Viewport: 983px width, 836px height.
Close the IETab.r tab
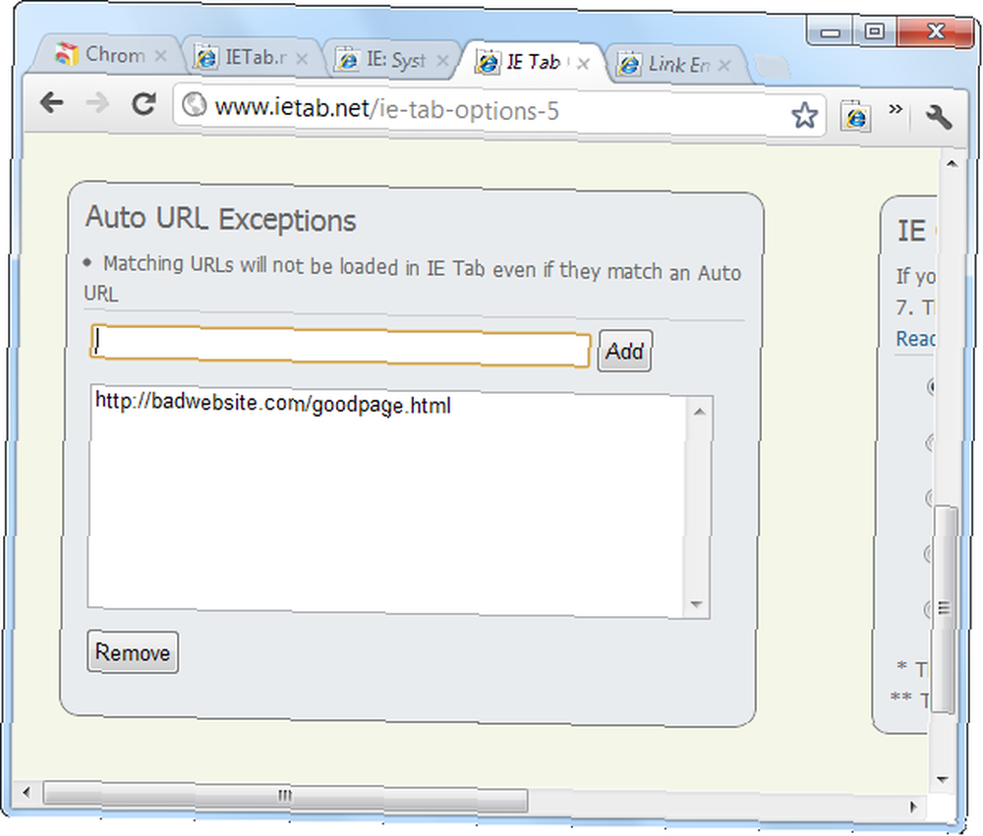click(302, 59)
